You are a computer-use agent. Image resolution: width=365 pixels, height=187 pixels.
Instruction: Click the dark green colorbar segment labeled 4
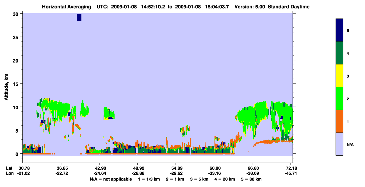pyautogui.click(x=339, y=53)
